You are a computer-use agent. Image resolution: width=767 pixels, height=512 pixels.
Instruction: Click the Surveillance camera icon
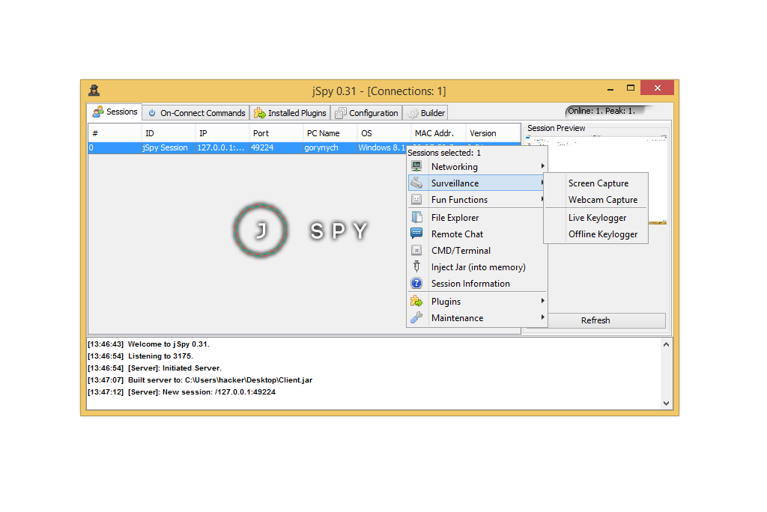pyautogui.click(x=416, y=183)
